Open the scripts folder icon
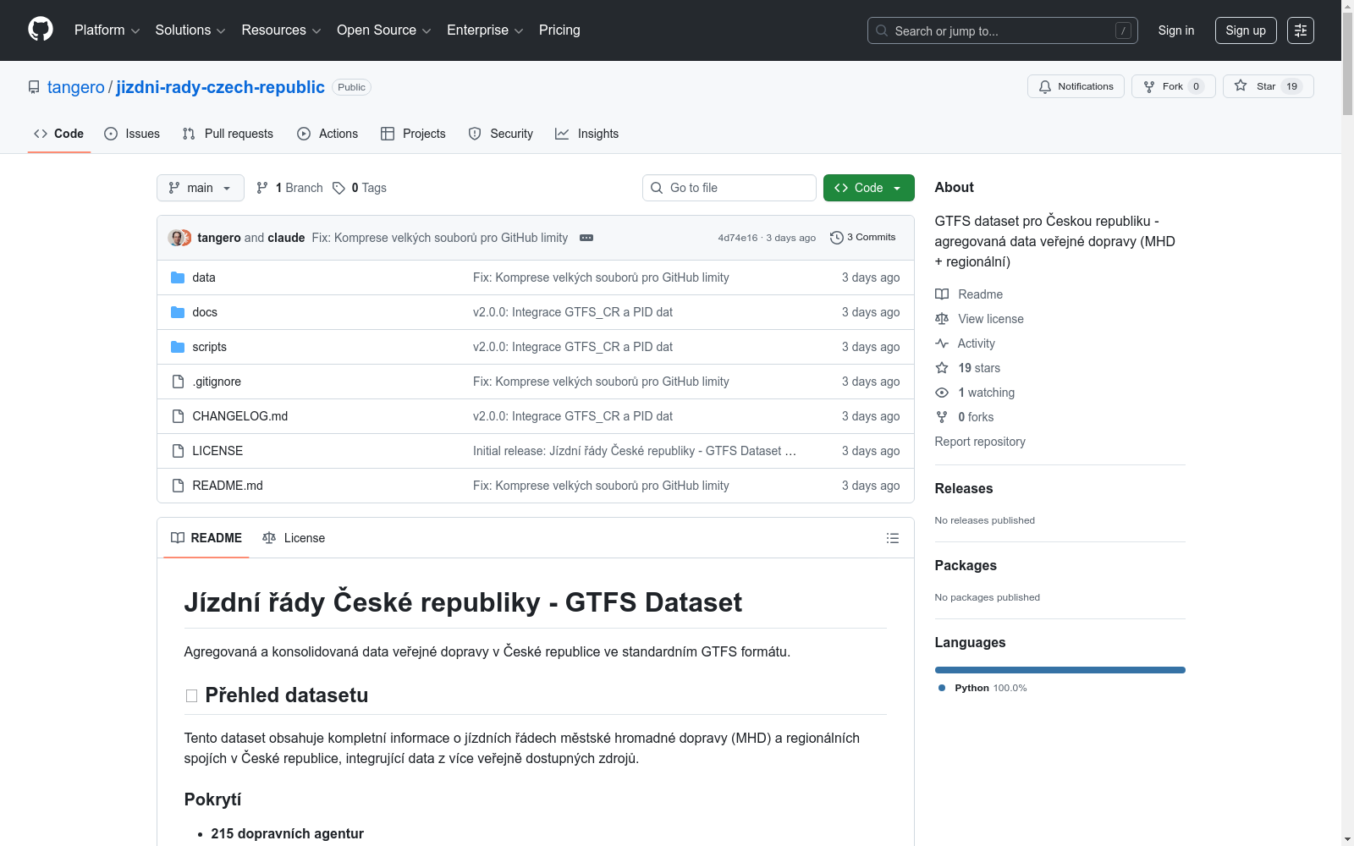 click(x=178, y=347)
